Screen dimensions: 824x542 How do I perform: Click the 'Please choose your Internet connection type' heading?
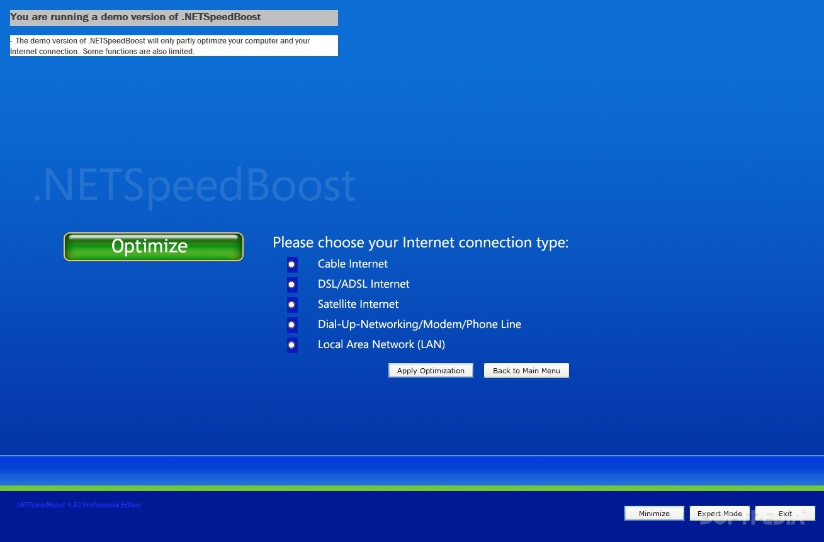point(420,242)
